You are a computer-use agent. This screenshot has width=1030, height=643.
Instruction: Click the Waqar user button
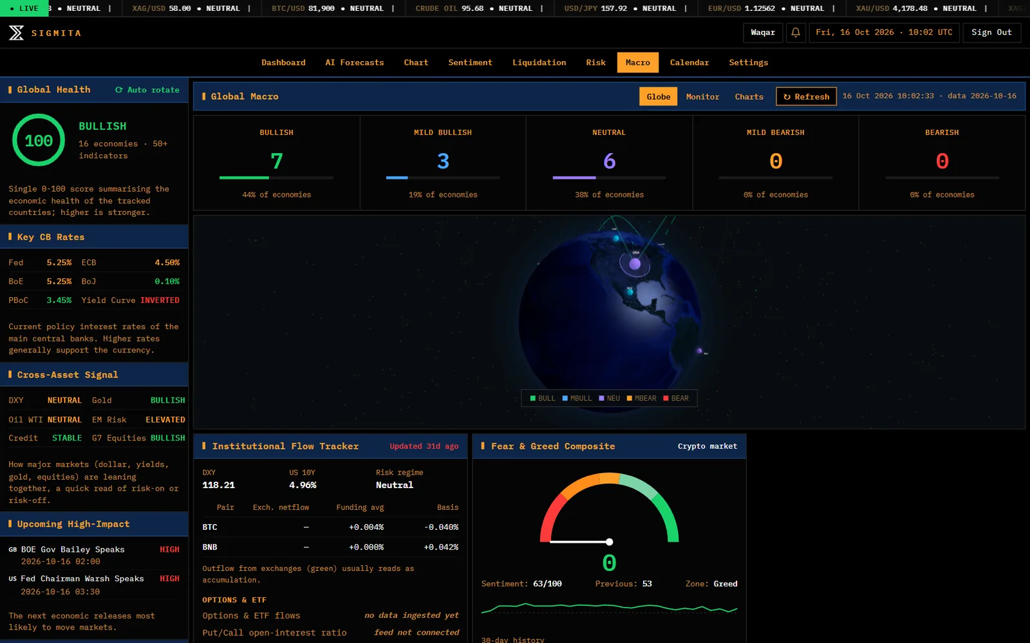[x=763, y=33]
